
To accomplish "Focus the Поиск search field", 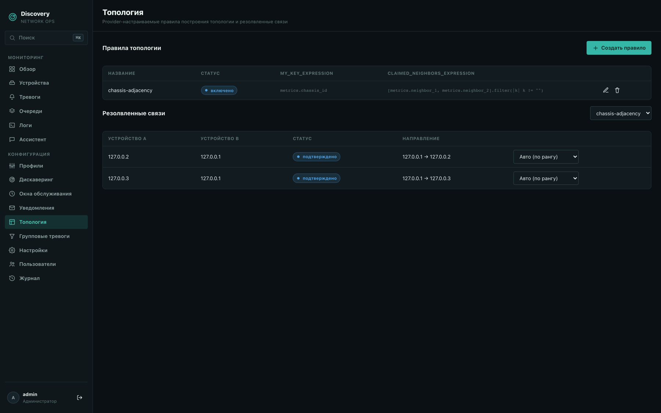I will pyautogui.click(x=46, y=38).
